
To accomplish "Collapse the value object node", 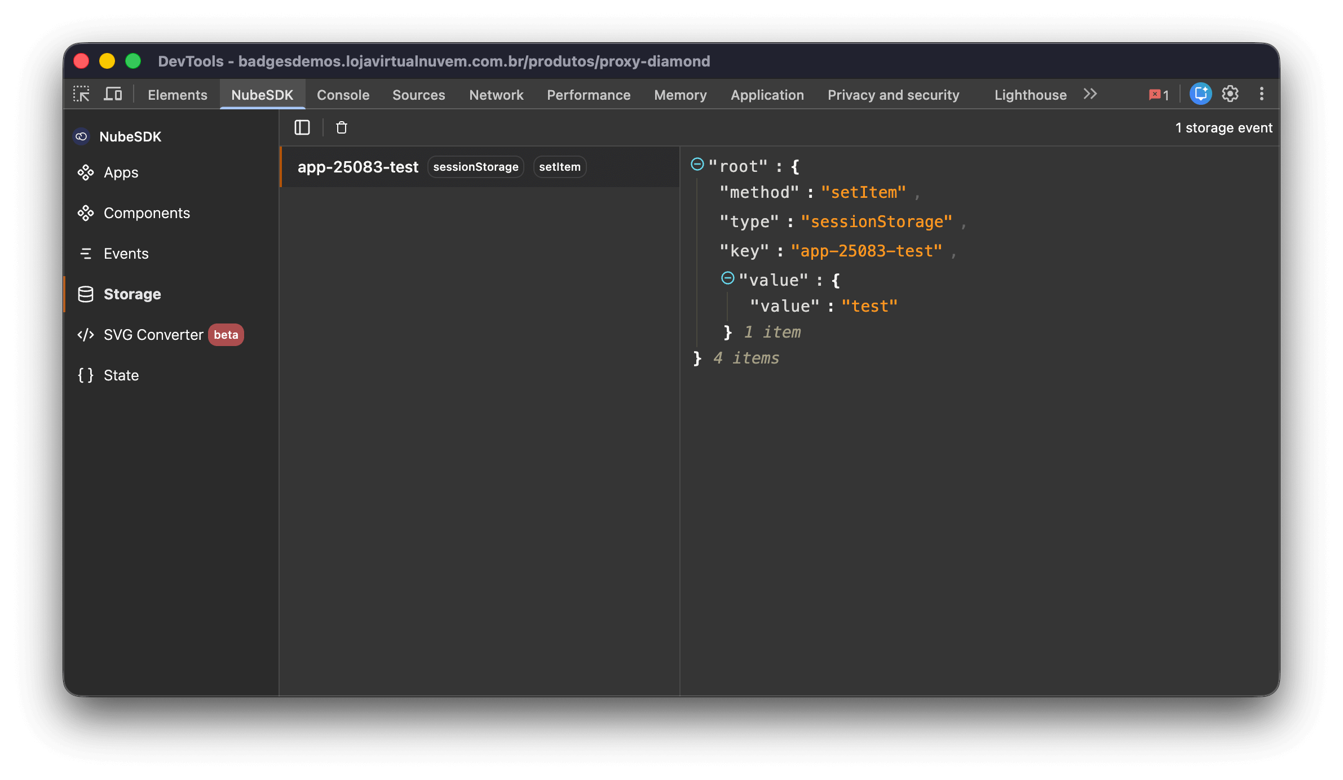I will point(727,278).
